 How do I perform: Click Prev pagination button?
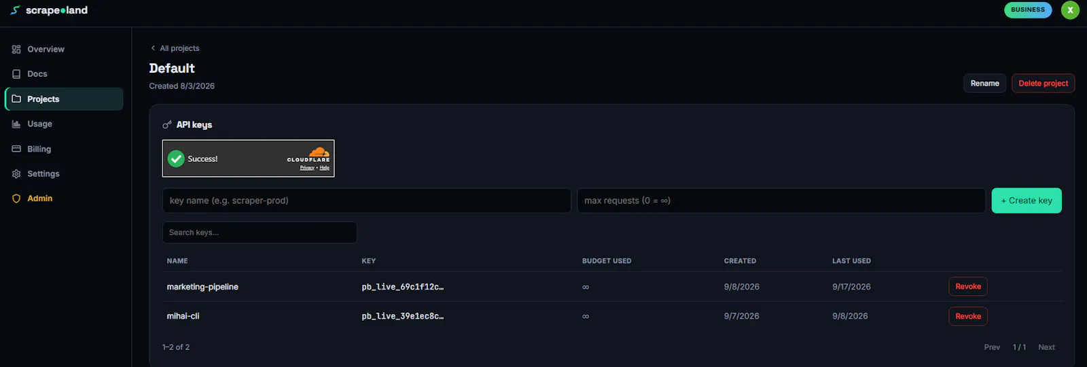(x=992, y=347)
